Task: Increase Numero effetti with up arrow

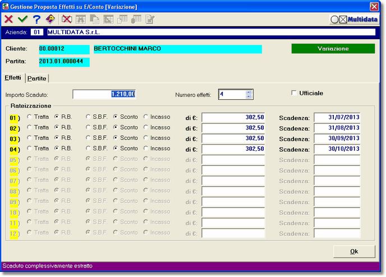Action: (249, 93)
